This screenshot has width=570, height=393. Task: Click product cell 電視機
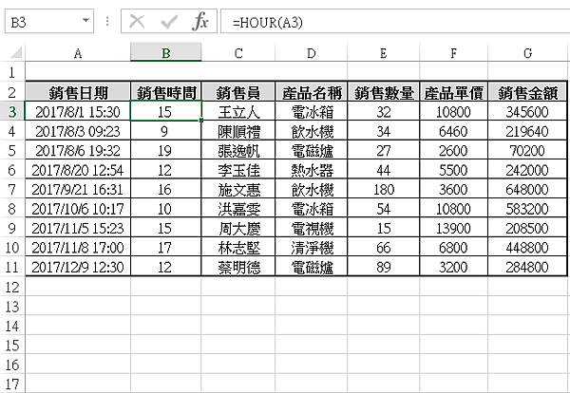[x=312, y=228]
